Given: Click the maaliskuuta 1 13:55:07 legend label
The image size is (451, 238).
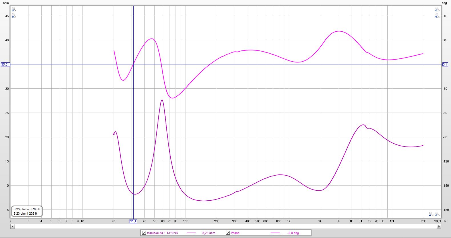Looking at the screenshot, I should (163, 233).
